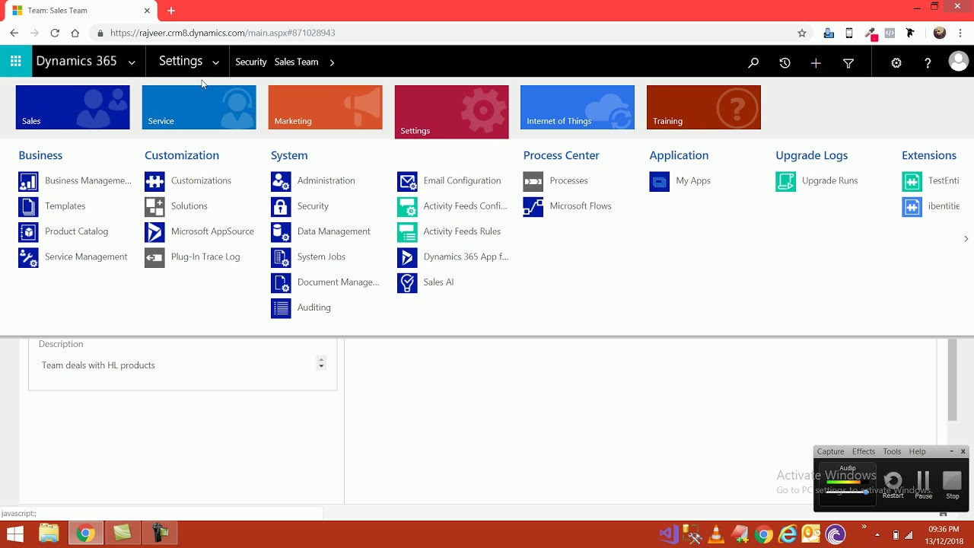974x548 pixels.
Task: Go to Service Management link
Action: point(86,257)
